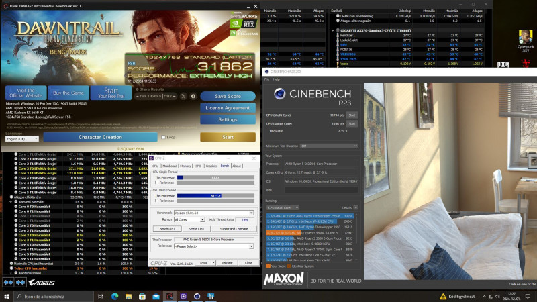Switch to Mainboard tab in CPU-Z
This screenshot has height=302, width=537.
[170, 166]
